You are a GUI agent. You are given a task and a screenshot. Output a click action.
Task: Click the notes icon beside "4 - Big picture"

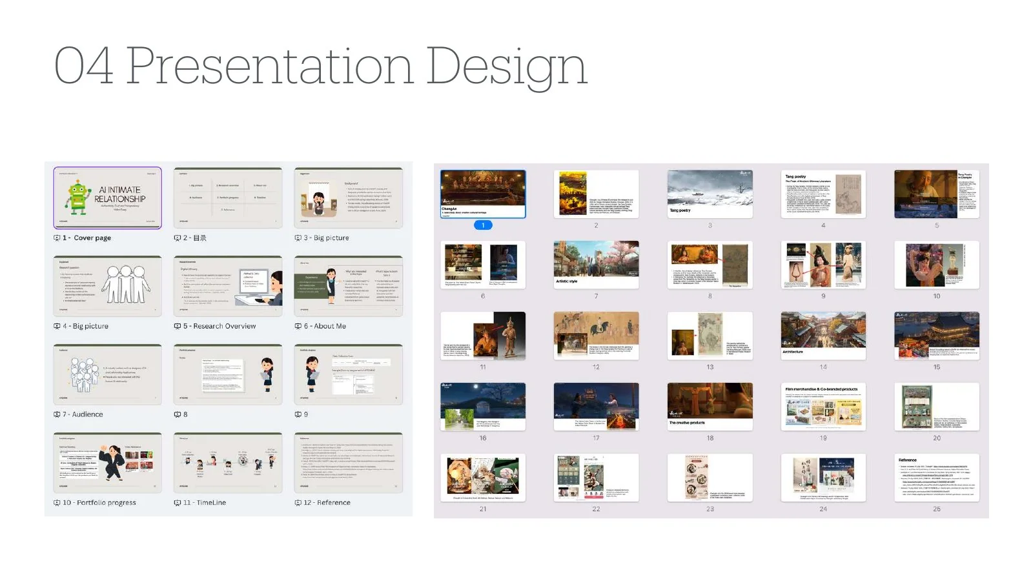tap(57, 327)
